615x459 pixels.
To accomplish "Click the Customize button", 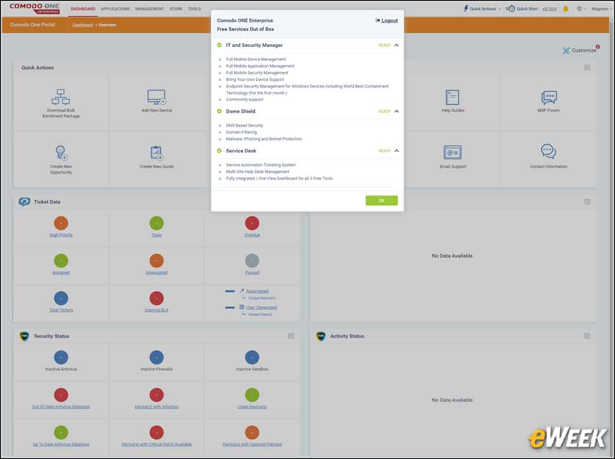I will click(579, 51).
